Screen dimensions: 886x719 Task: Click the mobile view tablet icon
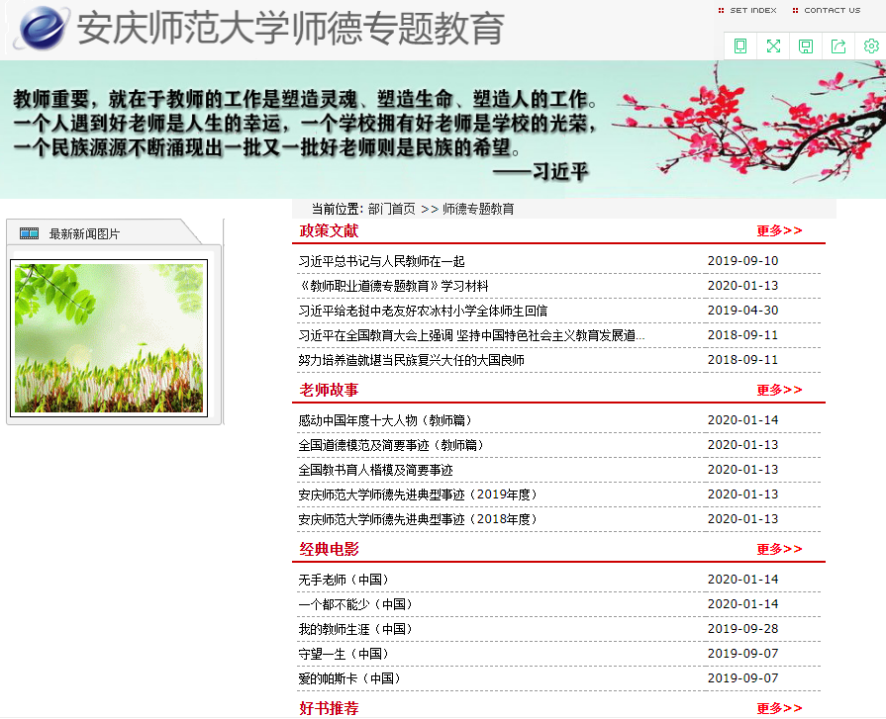[x=740, y=45]
